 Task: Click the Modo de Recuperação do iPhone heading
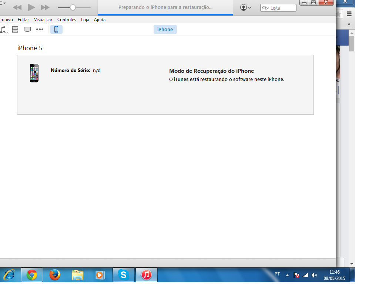coord(211,71)
